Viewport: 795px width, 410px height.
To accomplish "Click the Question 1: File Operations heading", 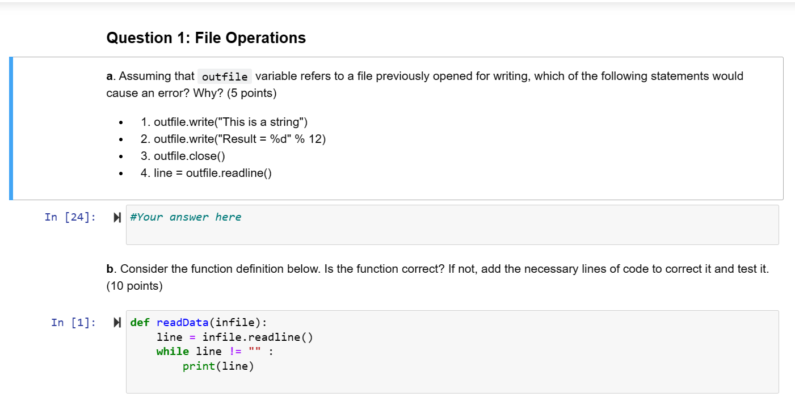I will click(206, 37).
